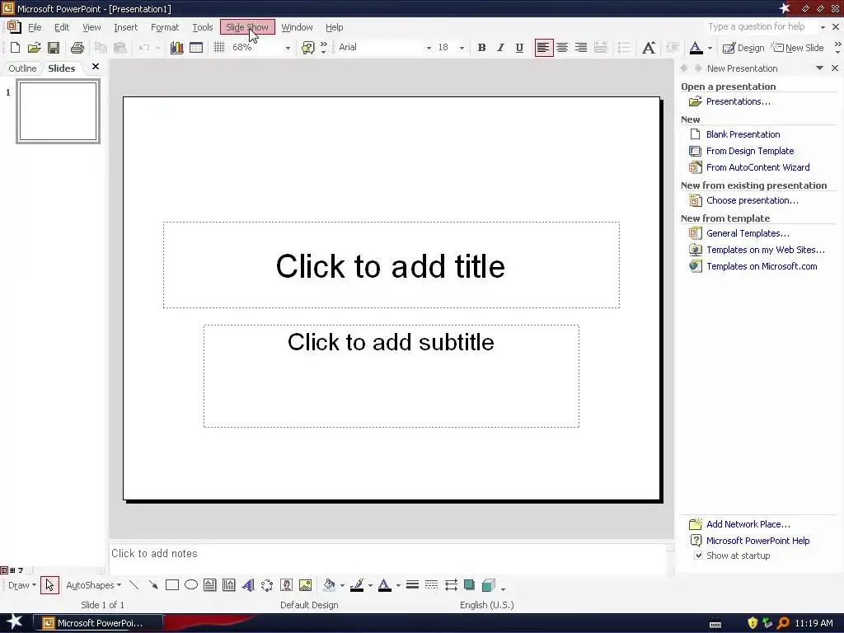Open the font color dropdown arrow in top toolbar
The width and height of the screenshot is (844, 633).
tap(710, 48)
